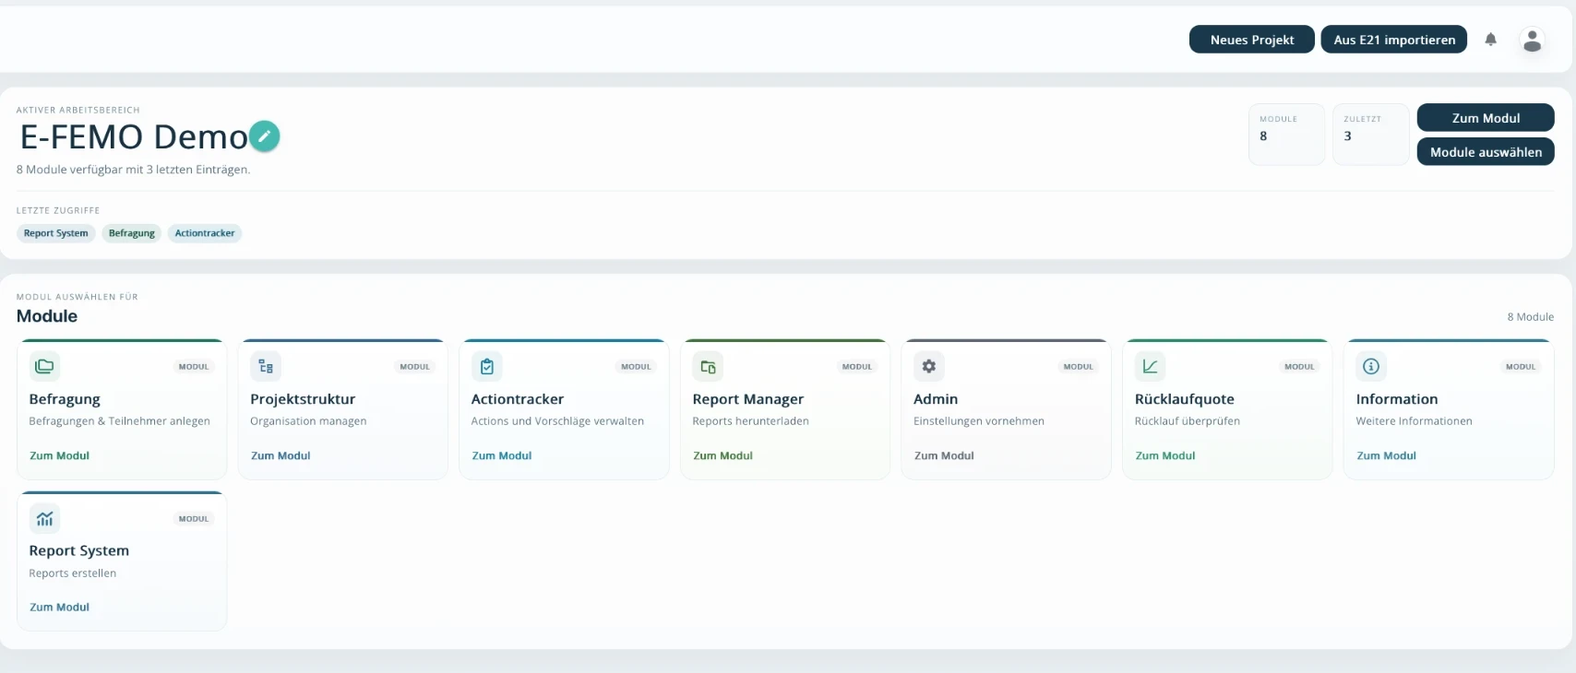Click the Report Manager card title
The image size is (1576, 673).
click(x=748, y=399)
